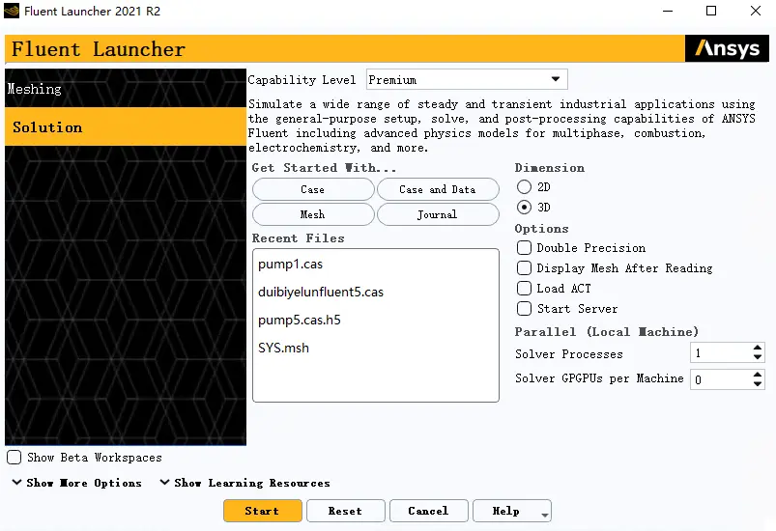Enable the Start Server checkbox
Screen dimensions: 776x531
click(524, 309)
